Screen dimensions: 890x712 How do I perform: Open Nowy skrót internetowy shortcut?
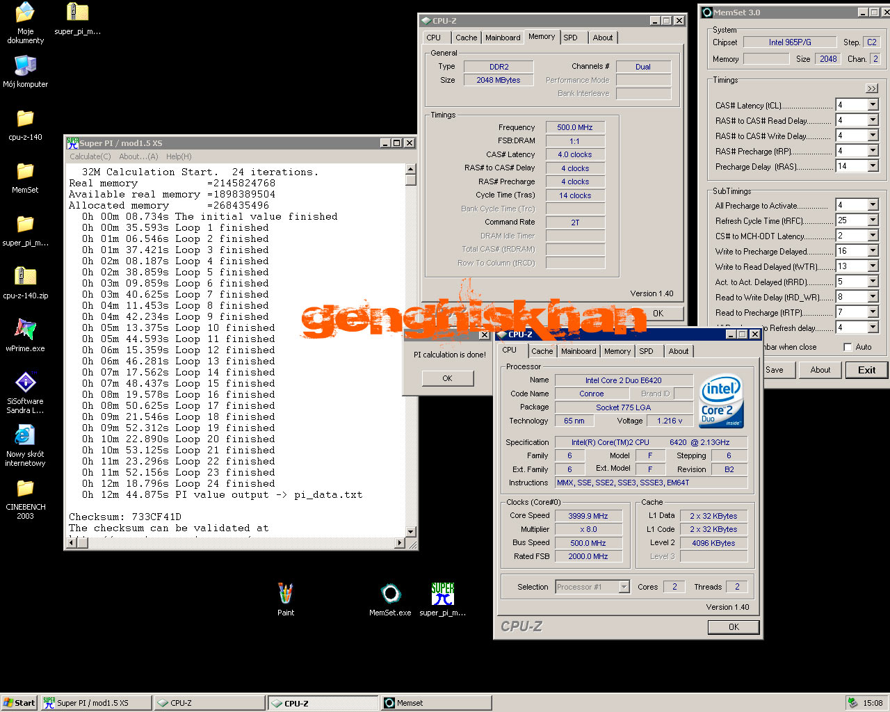pos(25,446)
